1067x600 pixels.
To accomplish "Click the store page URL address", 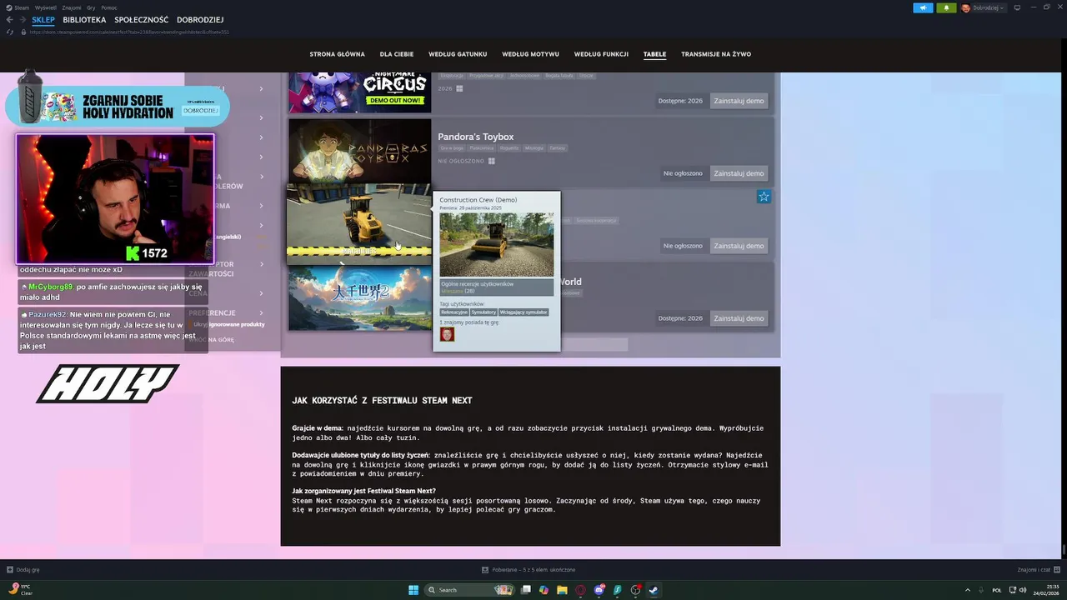I will [x=129, y=32].
